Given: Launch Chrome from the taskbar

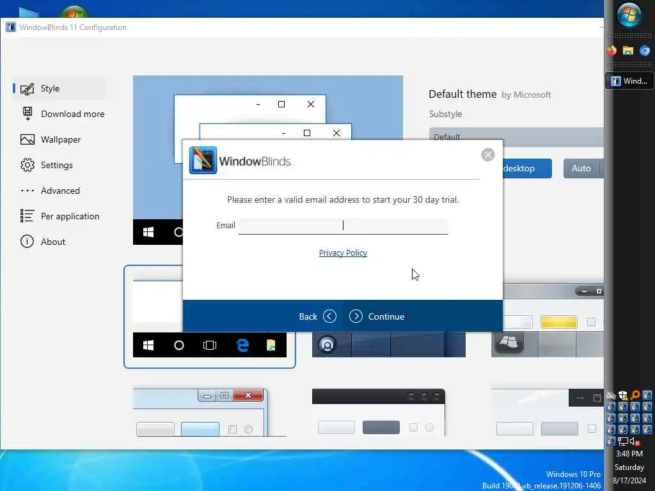Looking at the screenshot, I should click(645, 51).
